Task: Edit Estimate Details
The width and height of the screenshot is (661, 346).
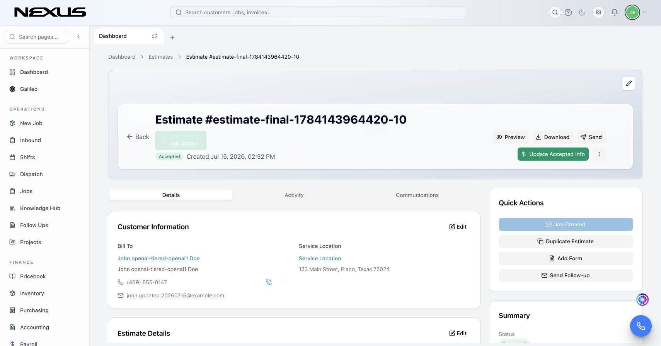Action: (x=458, y=333)
